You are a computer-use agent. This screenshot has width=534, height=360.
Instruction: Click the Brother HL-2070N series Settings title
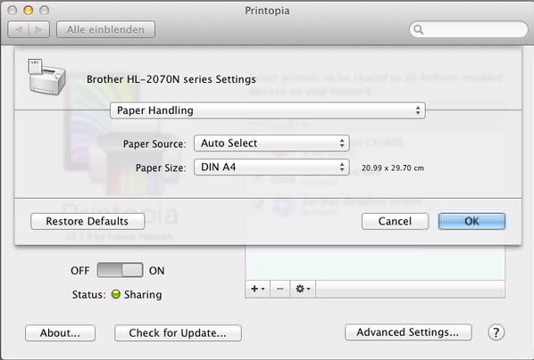pos(171,79)
